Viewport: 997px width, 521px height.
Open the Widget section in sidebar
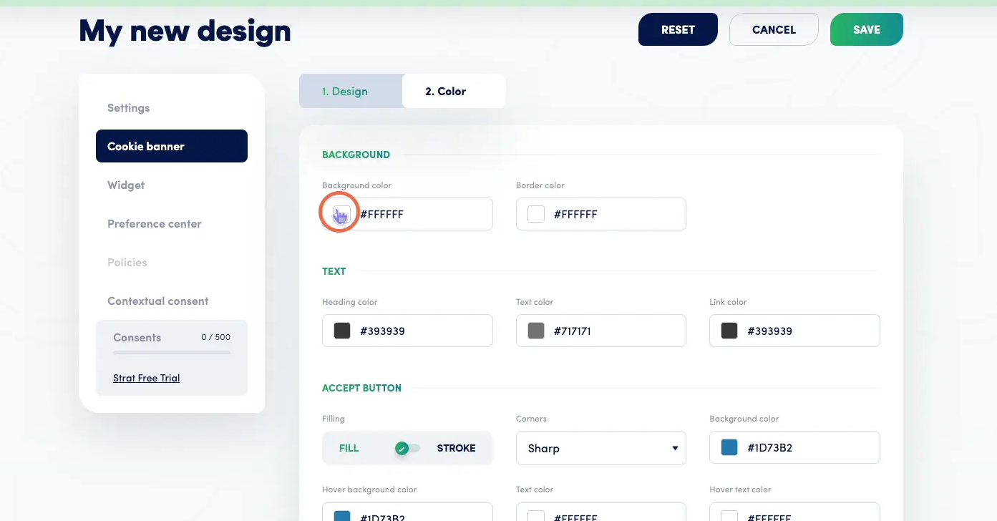126,185
